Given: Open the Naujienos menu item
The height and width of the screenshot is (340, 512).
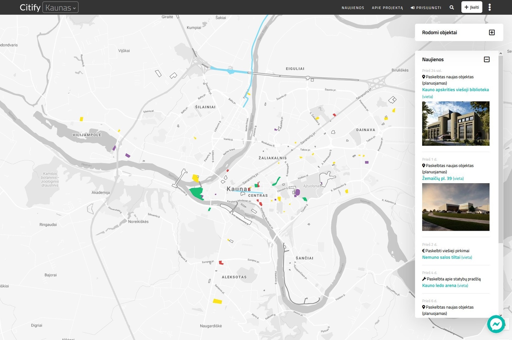Looking at the screenshot, I should (x=353, y=8).
